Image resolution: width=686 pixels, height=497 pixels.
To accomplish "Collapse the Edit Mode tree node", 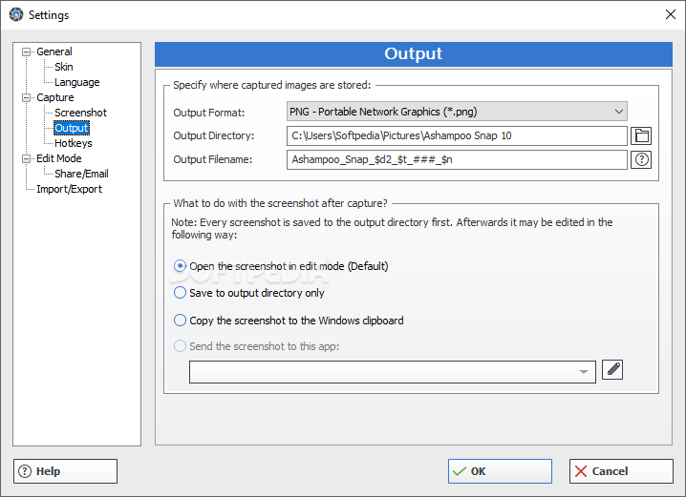I will tap(27, 158).
